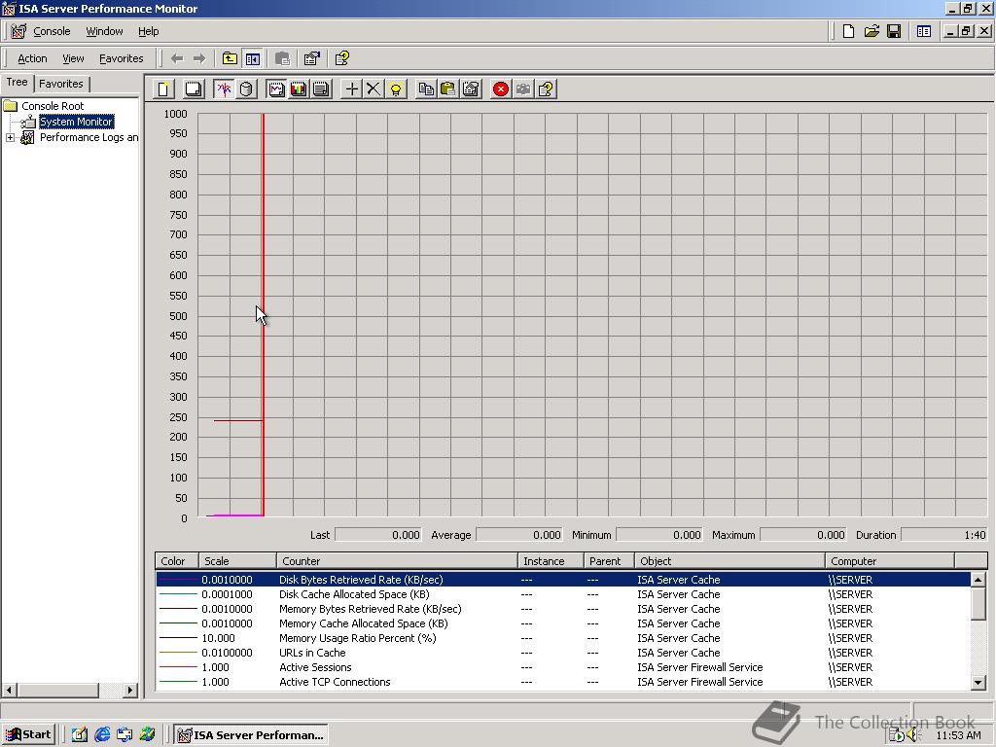Viewport: 996px width, 747px height.
Task: Click the Color column header
Action: coord(177,561)
